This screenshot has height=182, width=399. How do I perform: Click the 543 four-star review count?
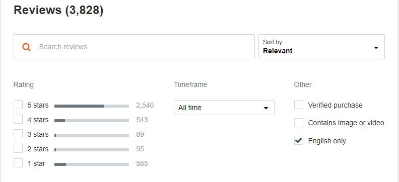pyautogui.click(x=142, y=120)
